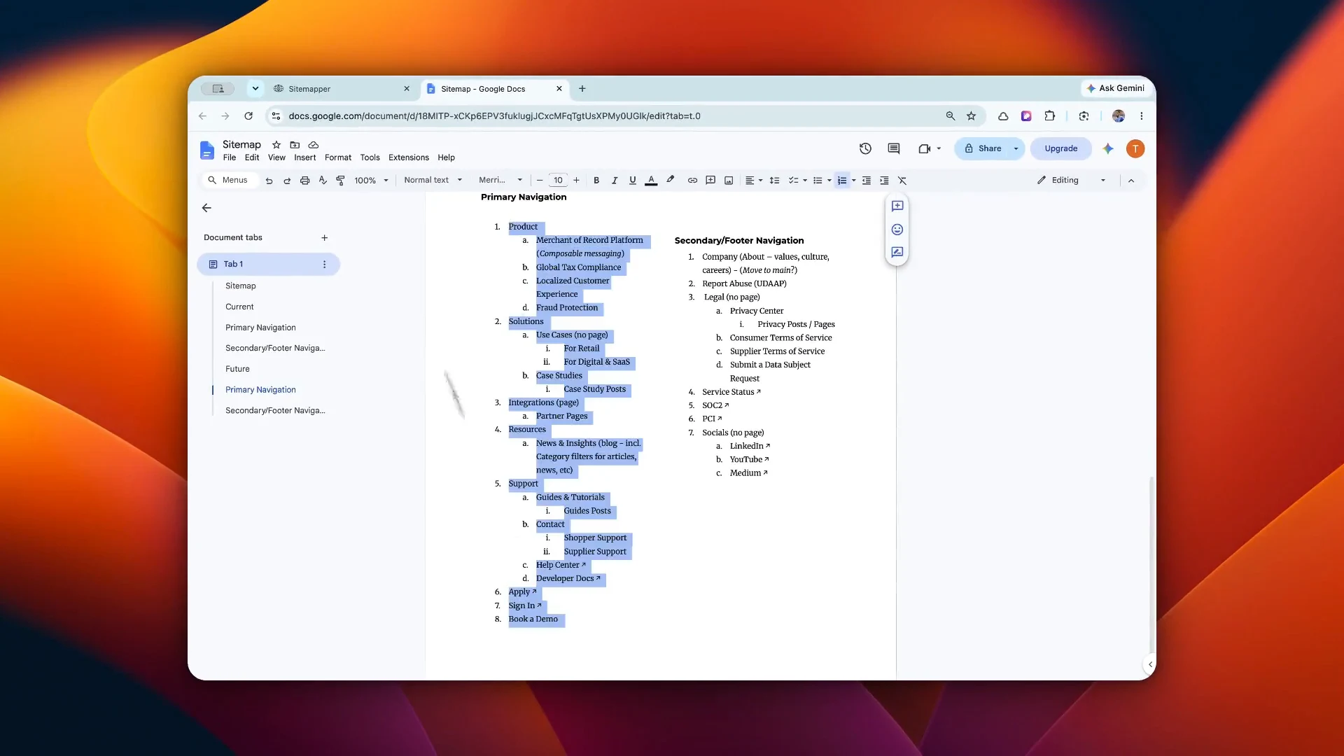Toggle italic formatting

click(x=615, y=181)
